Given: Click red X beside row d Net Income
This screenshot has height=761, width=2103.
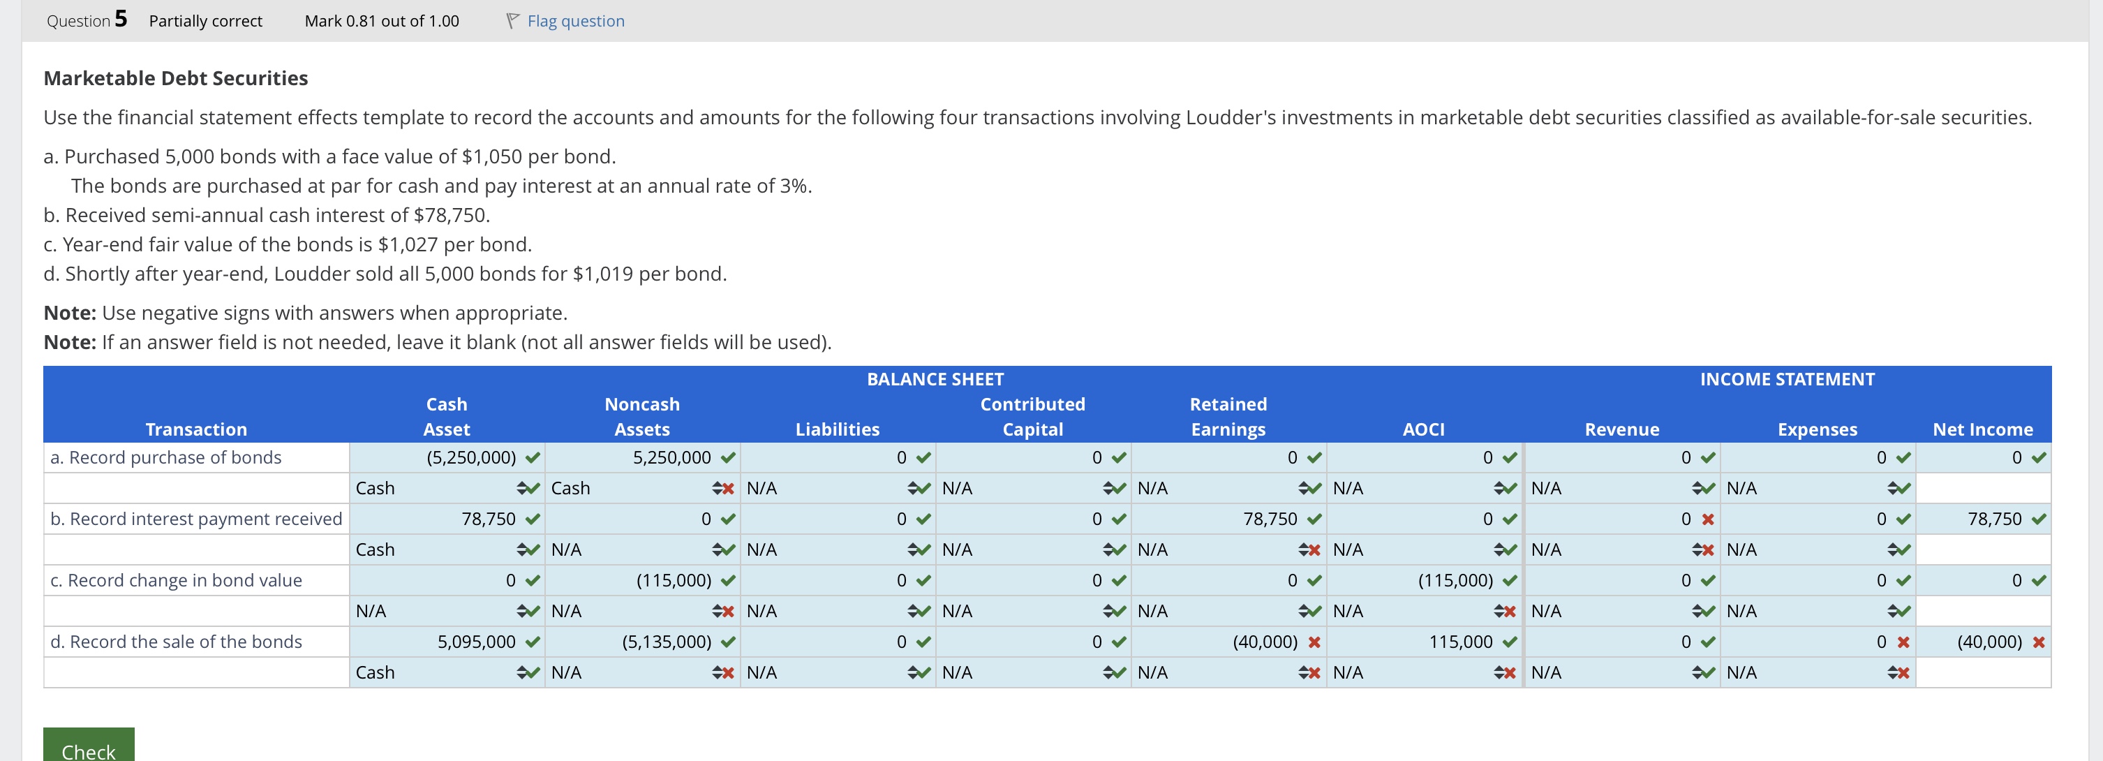Looking at the screenshot, I should pos(2039,642).
